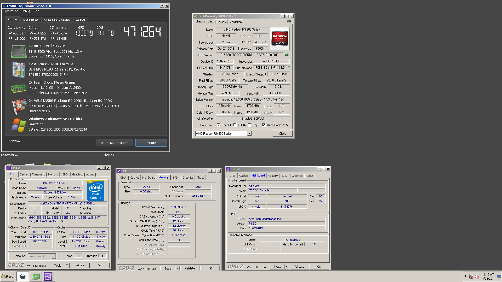Open SPD tab in CPU-Z CPU window

[65, 174]
